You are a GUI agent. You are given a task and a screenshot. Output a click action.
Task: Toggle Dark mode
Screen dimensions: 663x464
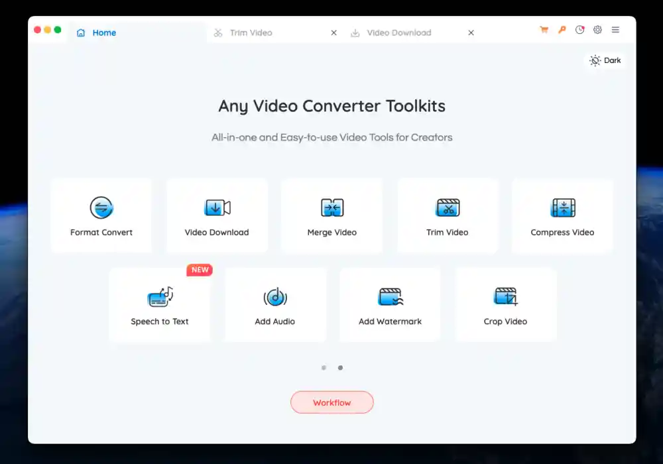point(605,60)
